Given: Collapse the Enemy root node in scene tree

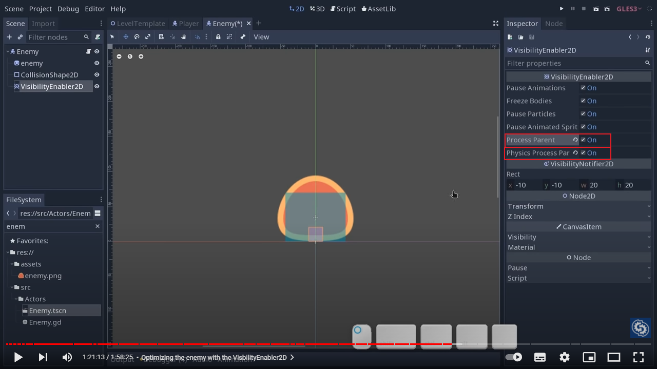Looking at the screenshot, I should (8, 51).
